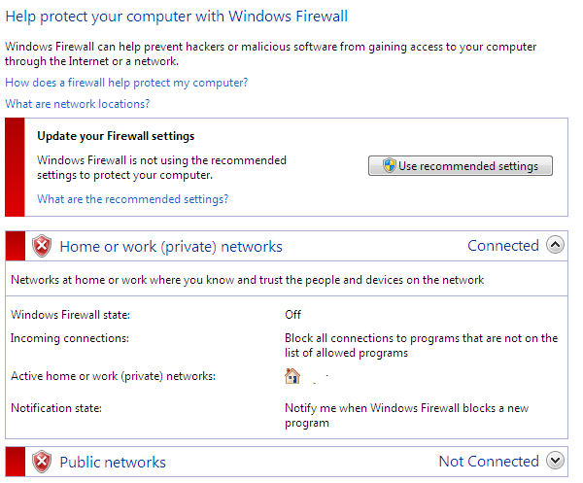Viewport: 583px width, 483px height.
Task: Click the Connected status label
Action: [x=503, y=246]
